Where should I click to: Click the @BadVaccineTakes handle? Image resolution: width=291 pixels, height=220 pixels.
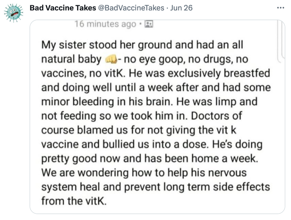pos(131,8)
